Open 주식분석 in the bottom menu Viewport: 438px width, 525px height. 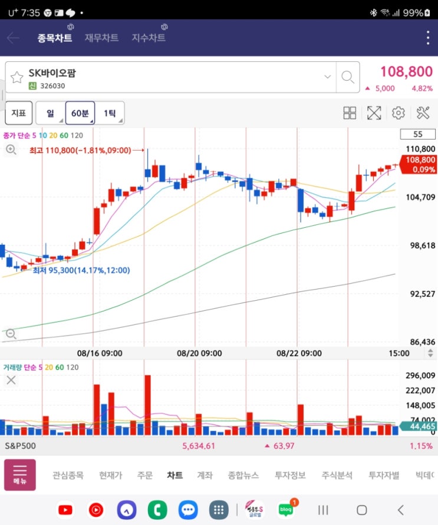pos(337,475)
